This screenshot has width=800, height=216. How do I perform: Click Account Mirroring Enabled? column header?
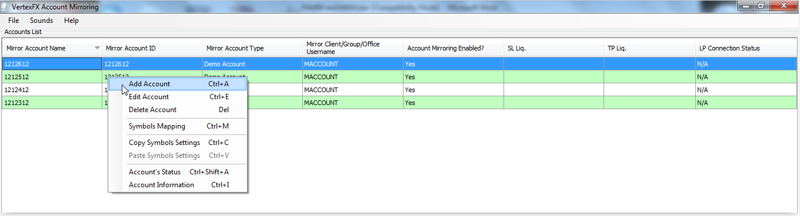454,48
